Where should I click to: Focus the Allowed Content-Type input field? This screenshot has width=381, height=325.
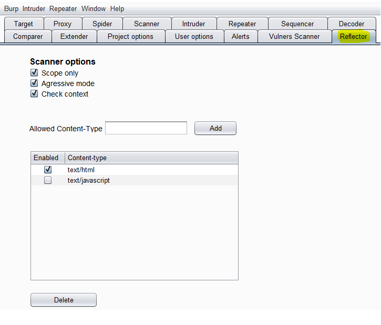pos(146,128)
